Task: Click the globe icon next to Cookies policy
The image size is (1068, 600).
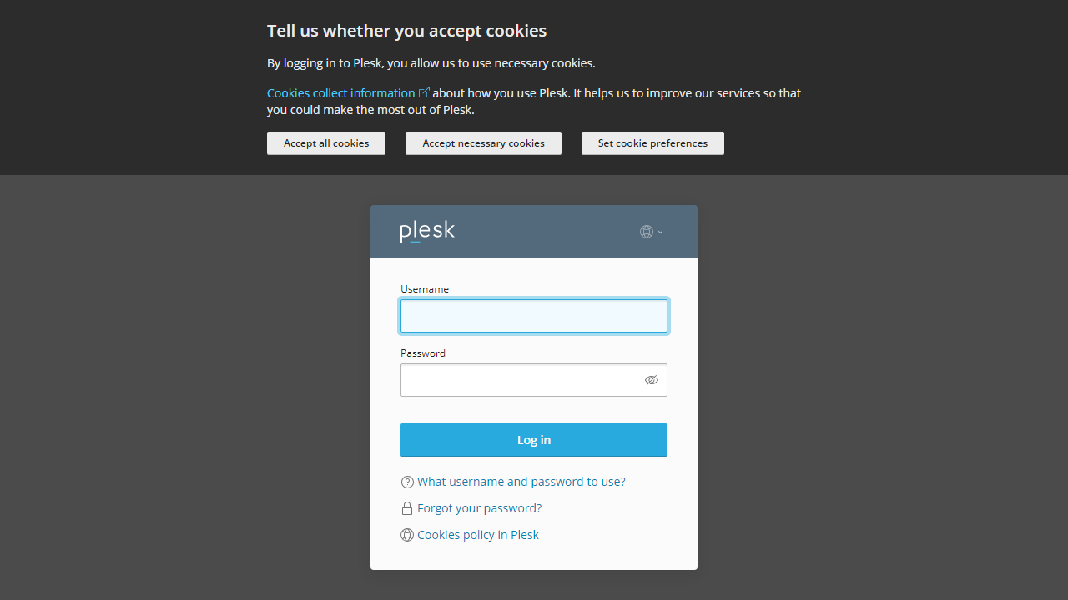Action: [407, 535]
